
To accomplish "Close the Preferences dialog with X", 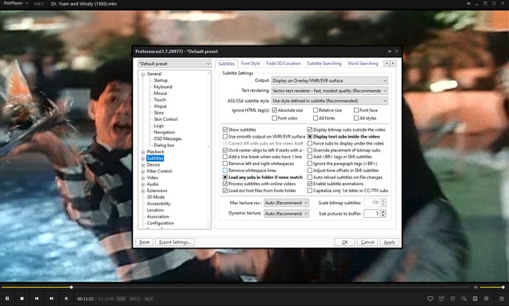I will coord(396,51).
